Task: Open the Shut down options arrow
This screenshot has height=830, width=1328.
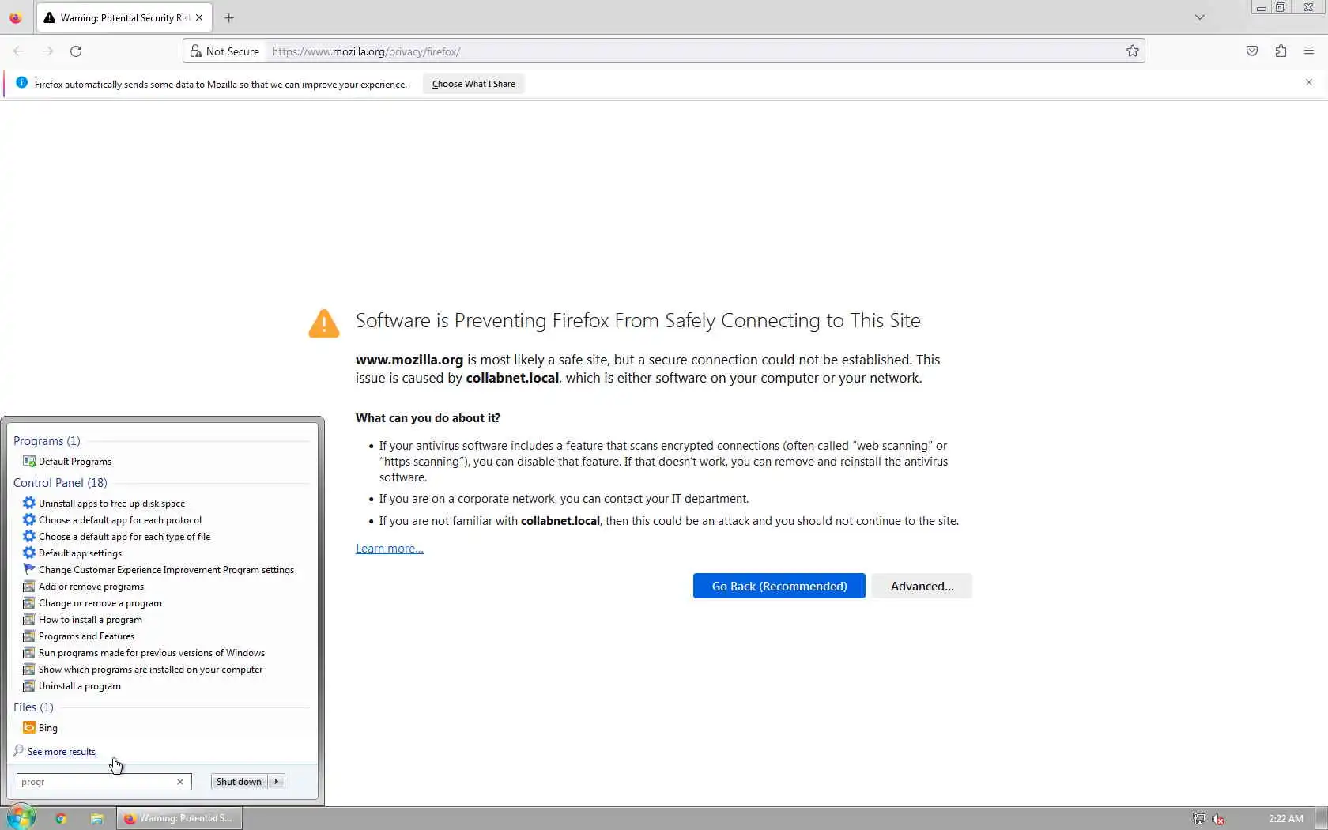Action: click(277, 782)
